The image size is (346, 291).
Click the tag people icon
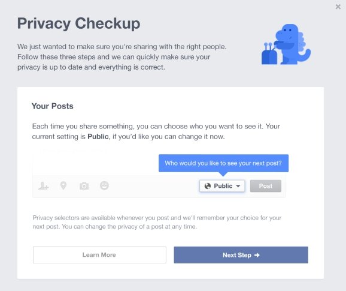(43, 186)
